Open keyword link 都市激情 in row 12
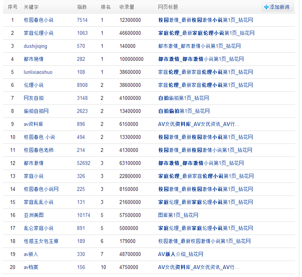Viewport: 302px width, 277px height. (34, 163)
